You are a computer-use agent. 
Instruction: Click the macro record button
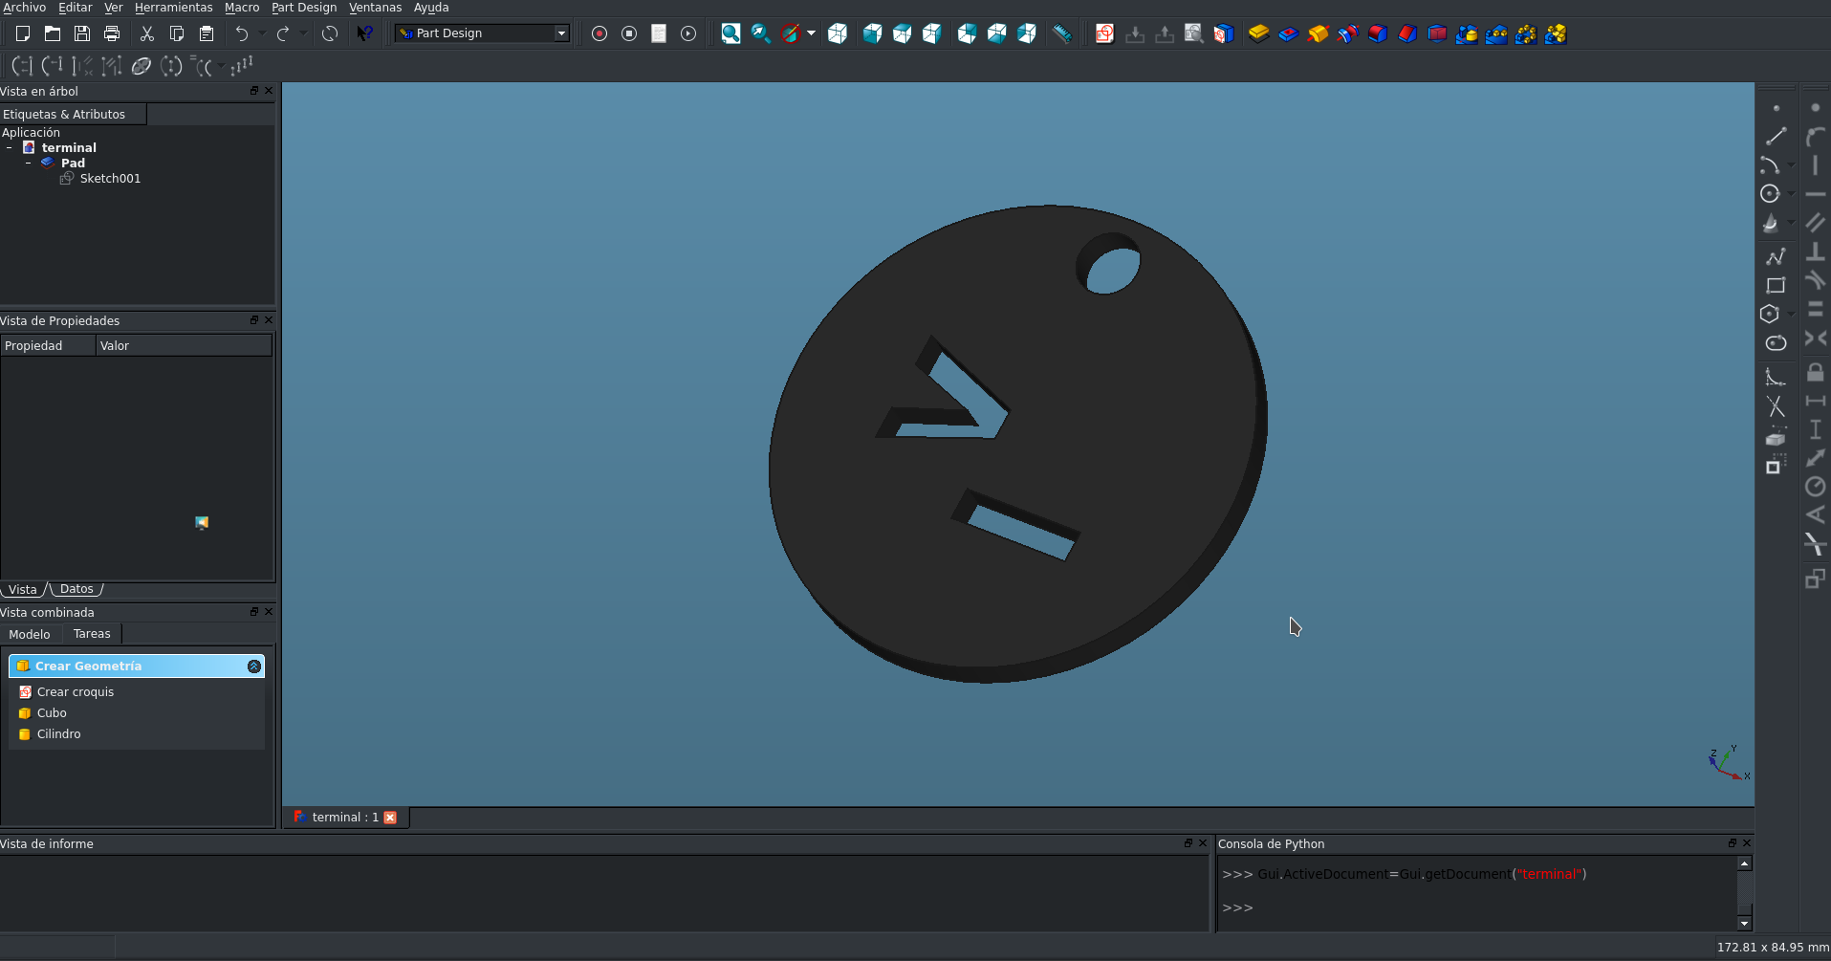pos(599,33)
